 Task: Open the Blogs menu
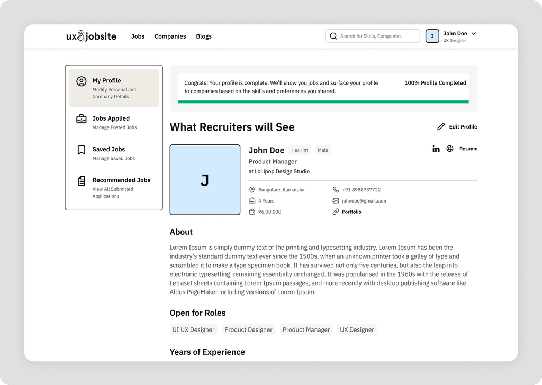pos(204,36)
